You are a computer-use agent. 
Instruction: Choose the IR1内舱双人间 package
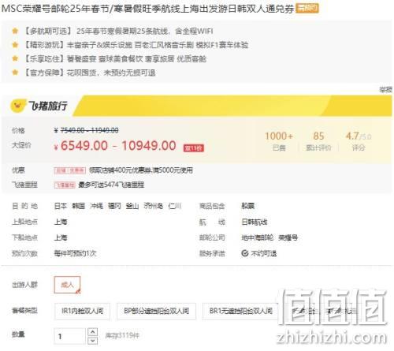pos(82,311)
